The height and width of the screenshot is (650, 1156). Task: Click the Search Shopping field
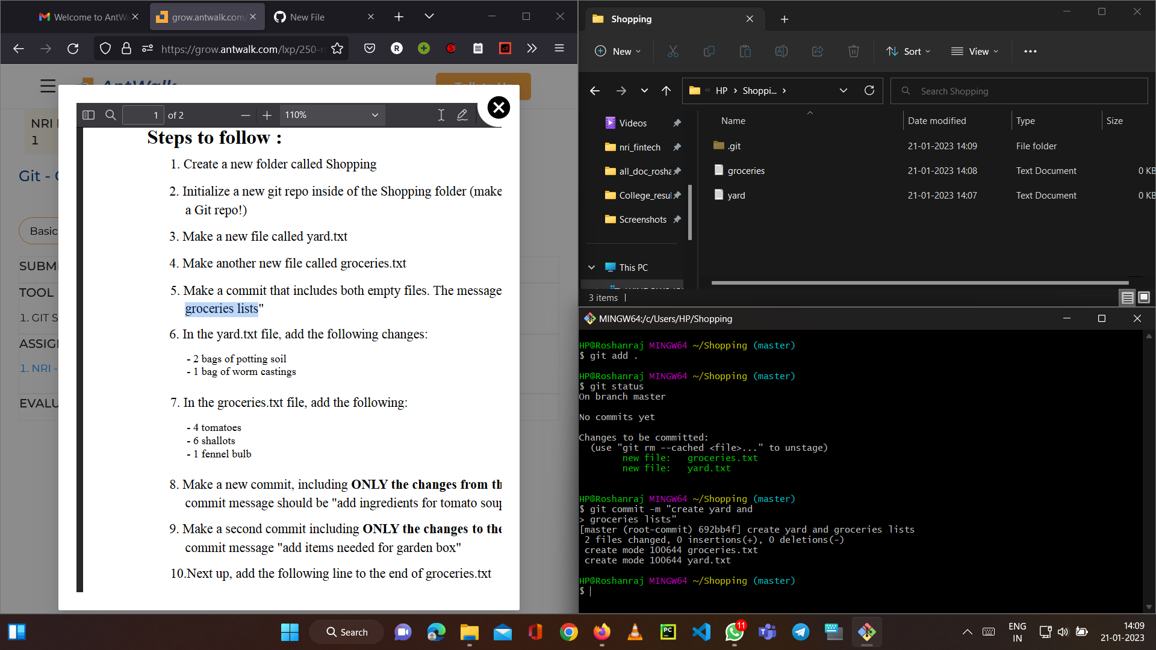(1019, 91)
